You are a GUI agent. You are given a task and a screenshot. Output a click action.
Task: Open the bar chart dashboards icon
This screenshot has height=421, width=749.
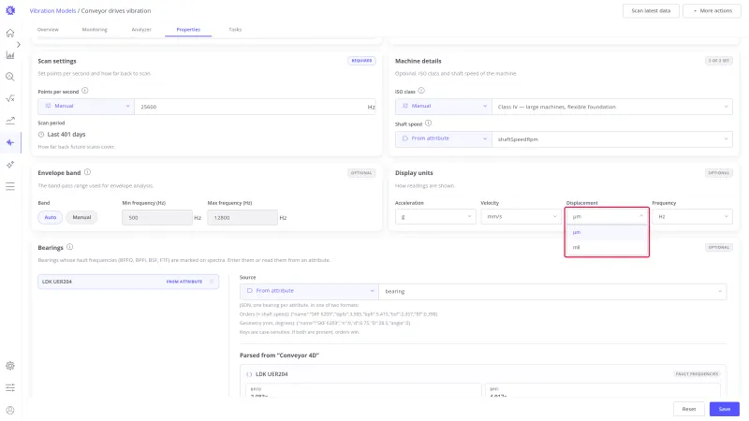coord(10,55)
